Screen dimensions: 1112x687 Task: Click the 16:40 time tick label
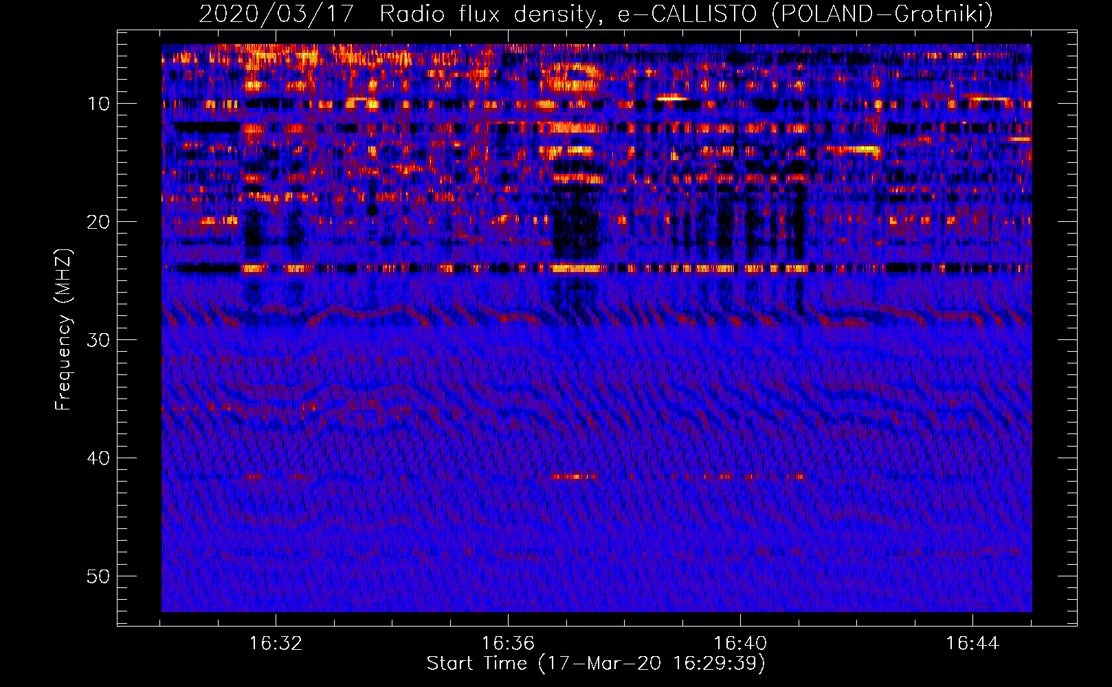tap(740, 644)
